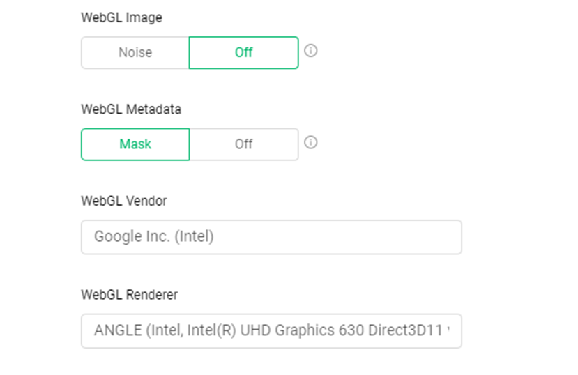Viewport: 578px width, 375px height.
Task: Click into the WebGL Vendor field
Action: click(271, 237)
